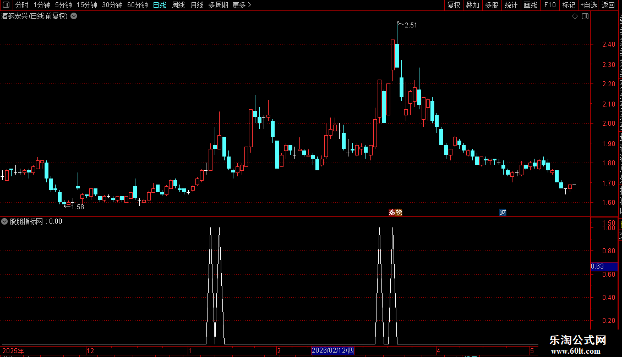Open the 多周期 multi-period view
The height and width of the screenshot is (357, 622).
click(218, 5)
